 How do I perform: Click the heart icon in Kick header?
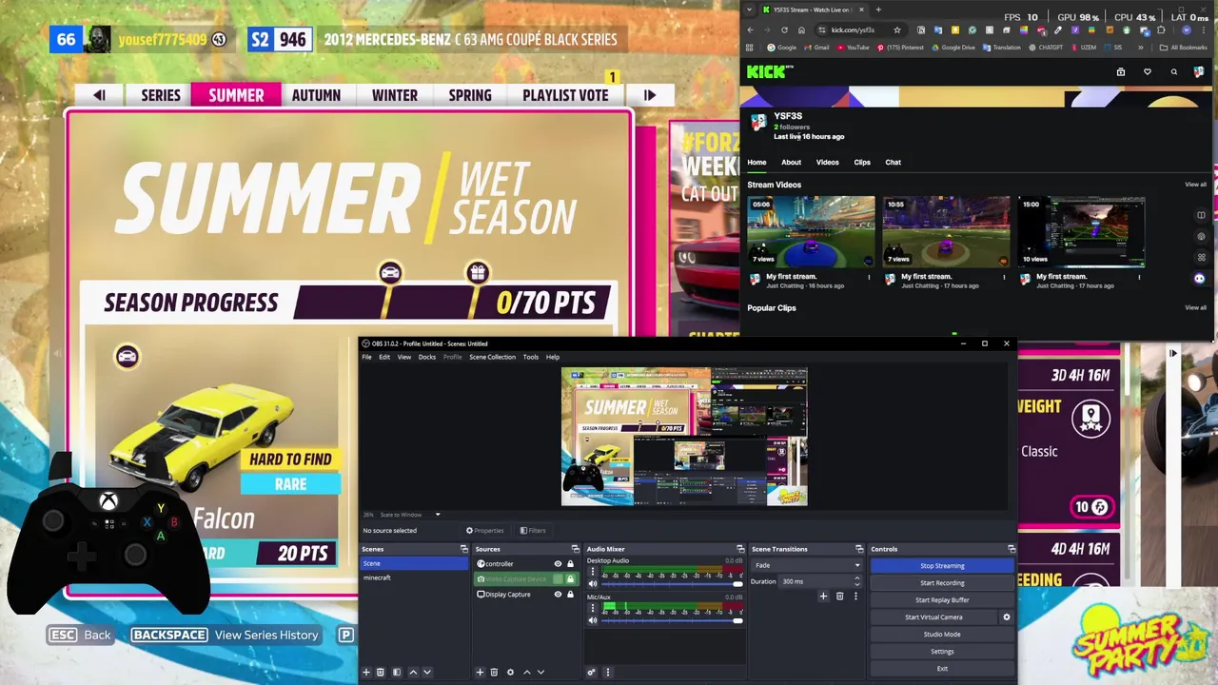1148,72
